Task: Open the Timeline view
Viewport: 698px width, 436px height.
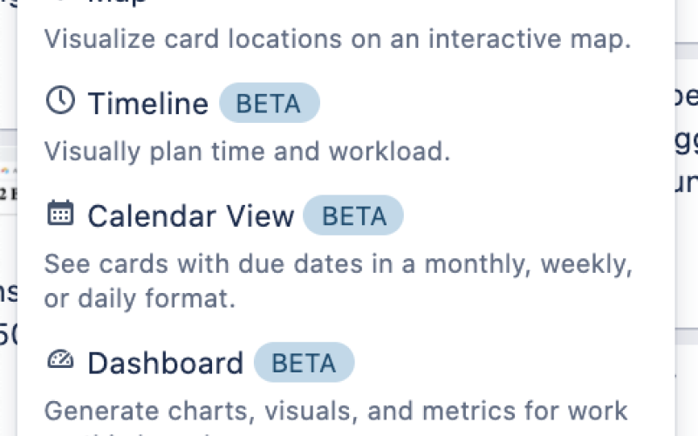Action: click(x=147, y=103)
